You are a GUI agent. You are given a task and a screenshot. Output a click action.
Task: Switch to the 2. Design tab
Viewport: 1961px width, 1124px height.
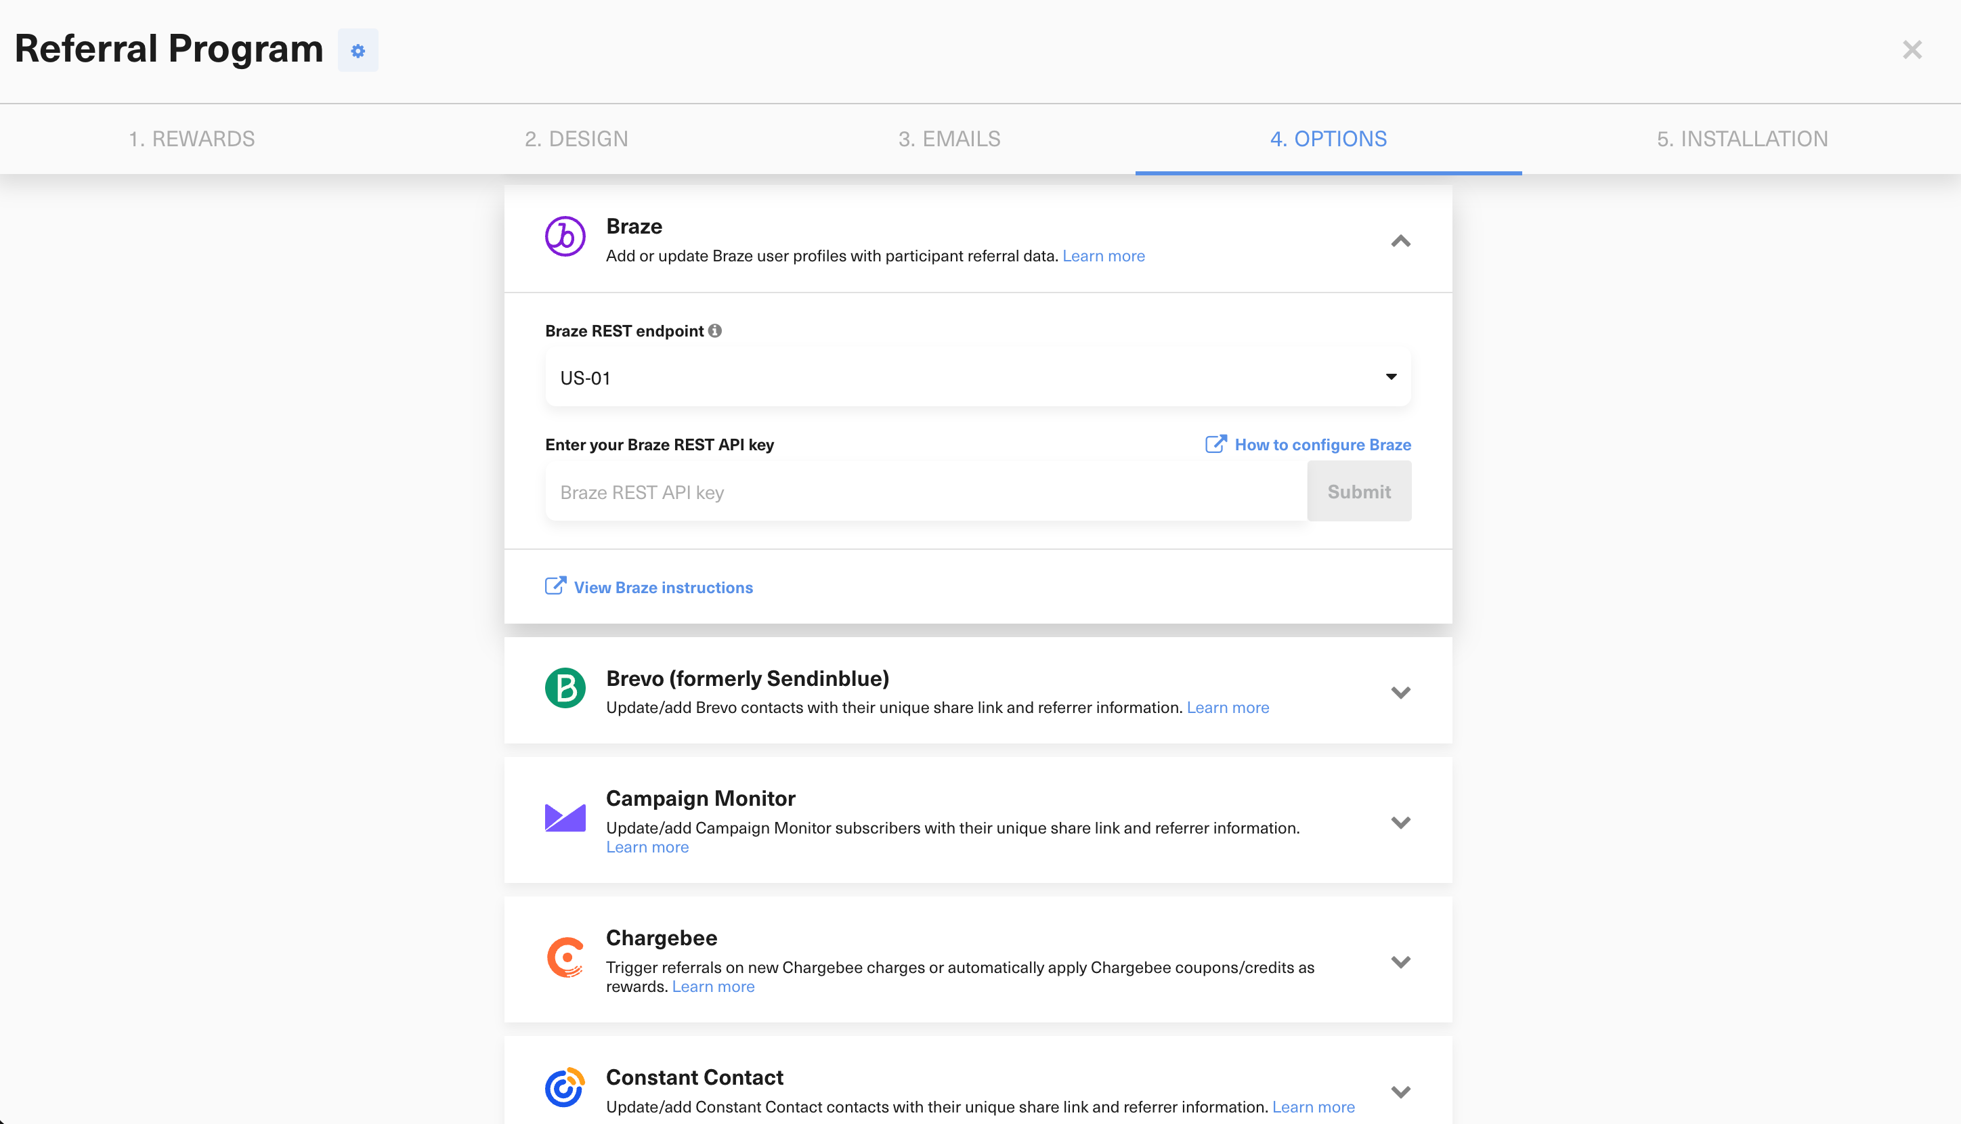(x=576, y=139)
